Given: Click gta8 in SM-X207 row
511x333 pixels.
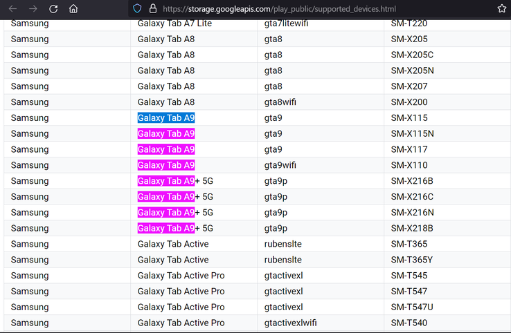Looking at the screenshot, I should click(x=273, y=86).
